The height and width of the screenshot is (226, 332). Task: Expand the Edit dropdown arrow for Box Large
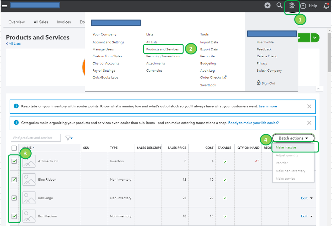(x=311, y=198)
